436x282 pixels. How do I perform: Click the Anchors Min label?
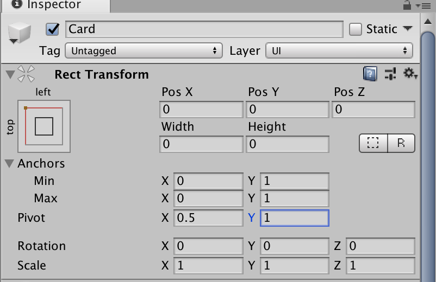coord(44,181)
